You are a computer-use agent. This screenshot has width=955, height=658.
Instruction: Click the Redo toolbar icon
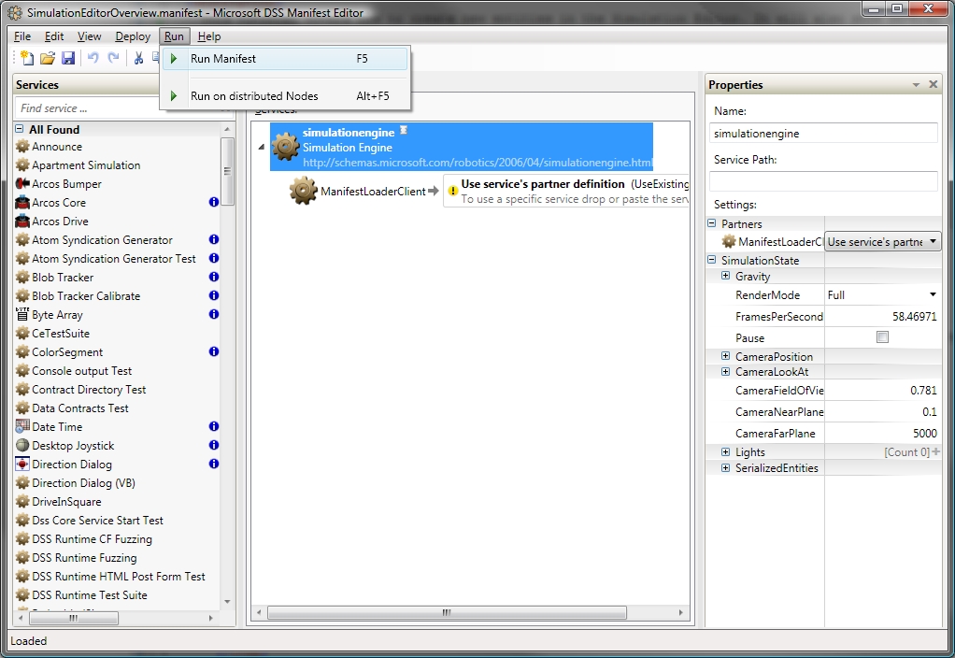point(114,58)
